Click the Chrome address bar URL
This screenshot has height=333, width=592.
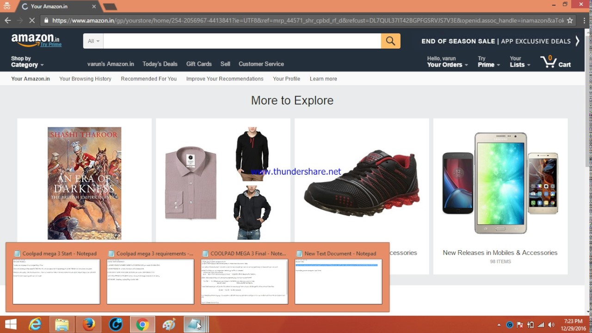click(308, 20)
